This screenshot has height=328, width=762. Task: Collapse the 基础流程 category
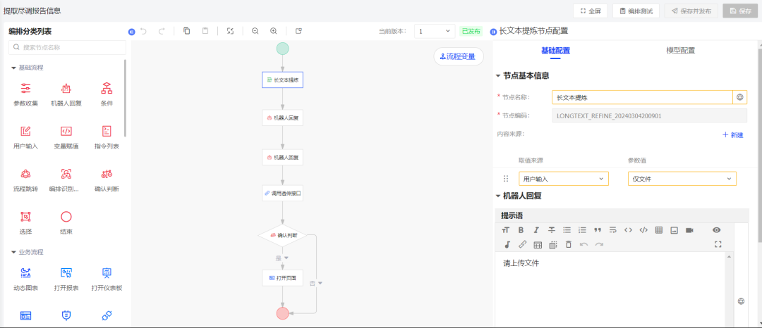coord(14,68)
